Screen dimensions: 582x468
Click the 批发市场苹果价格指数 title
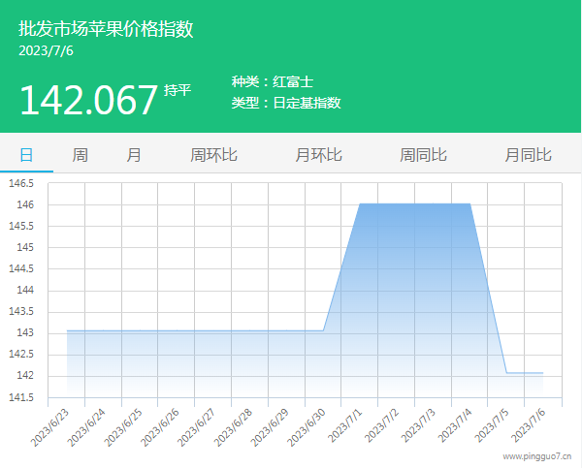(x=106, y=29)
